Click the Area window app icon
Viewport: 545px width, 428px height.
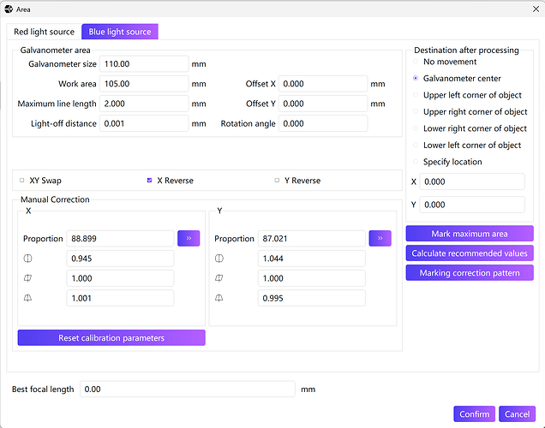click(x=9, y=9)
